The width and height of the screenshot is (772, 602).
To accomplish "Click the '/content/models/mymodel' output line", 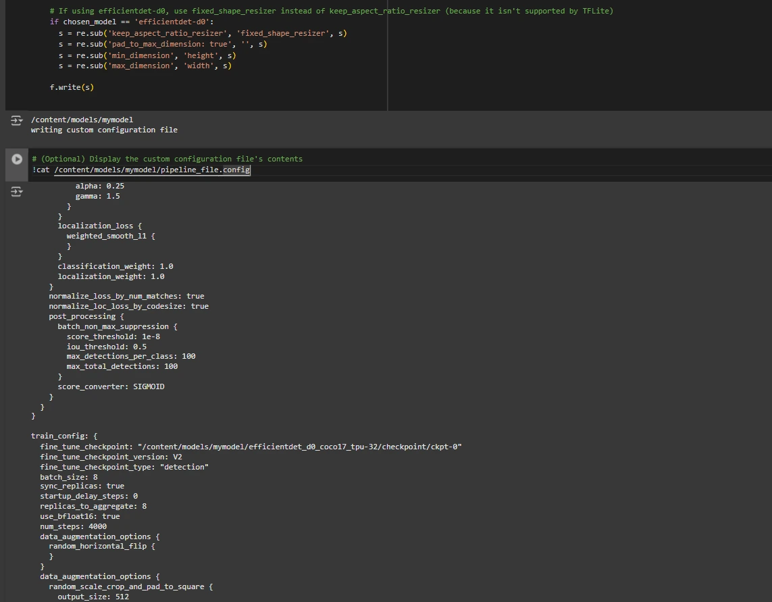I will [x=82, y=120].
